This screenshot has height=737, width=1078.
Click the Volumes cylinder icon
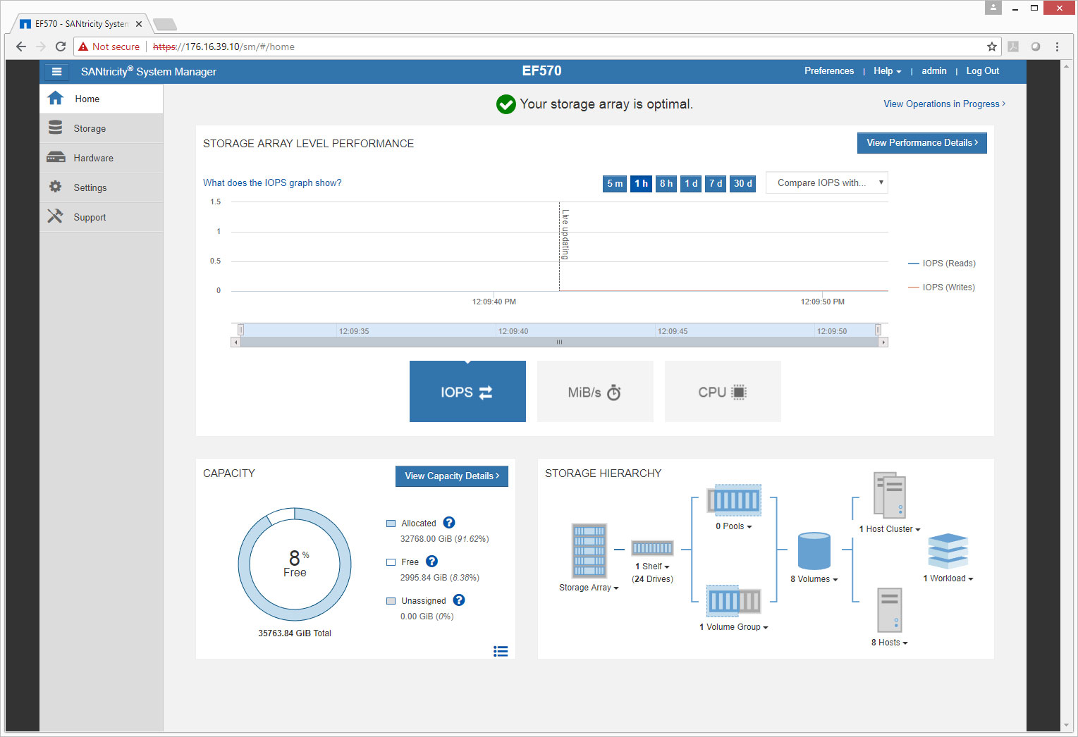(x=814, y=551)
